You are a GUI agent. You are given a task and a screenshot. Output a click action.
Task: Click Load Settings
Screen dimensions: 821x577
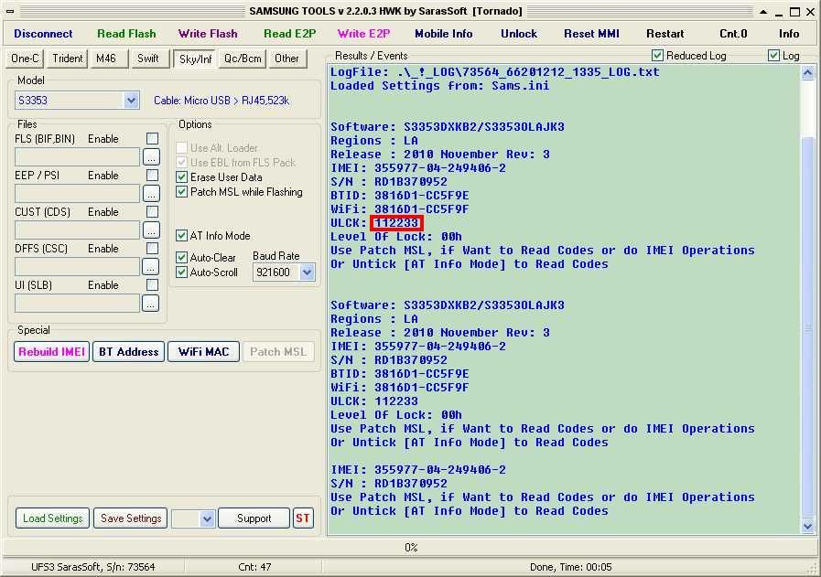point(52,518)
